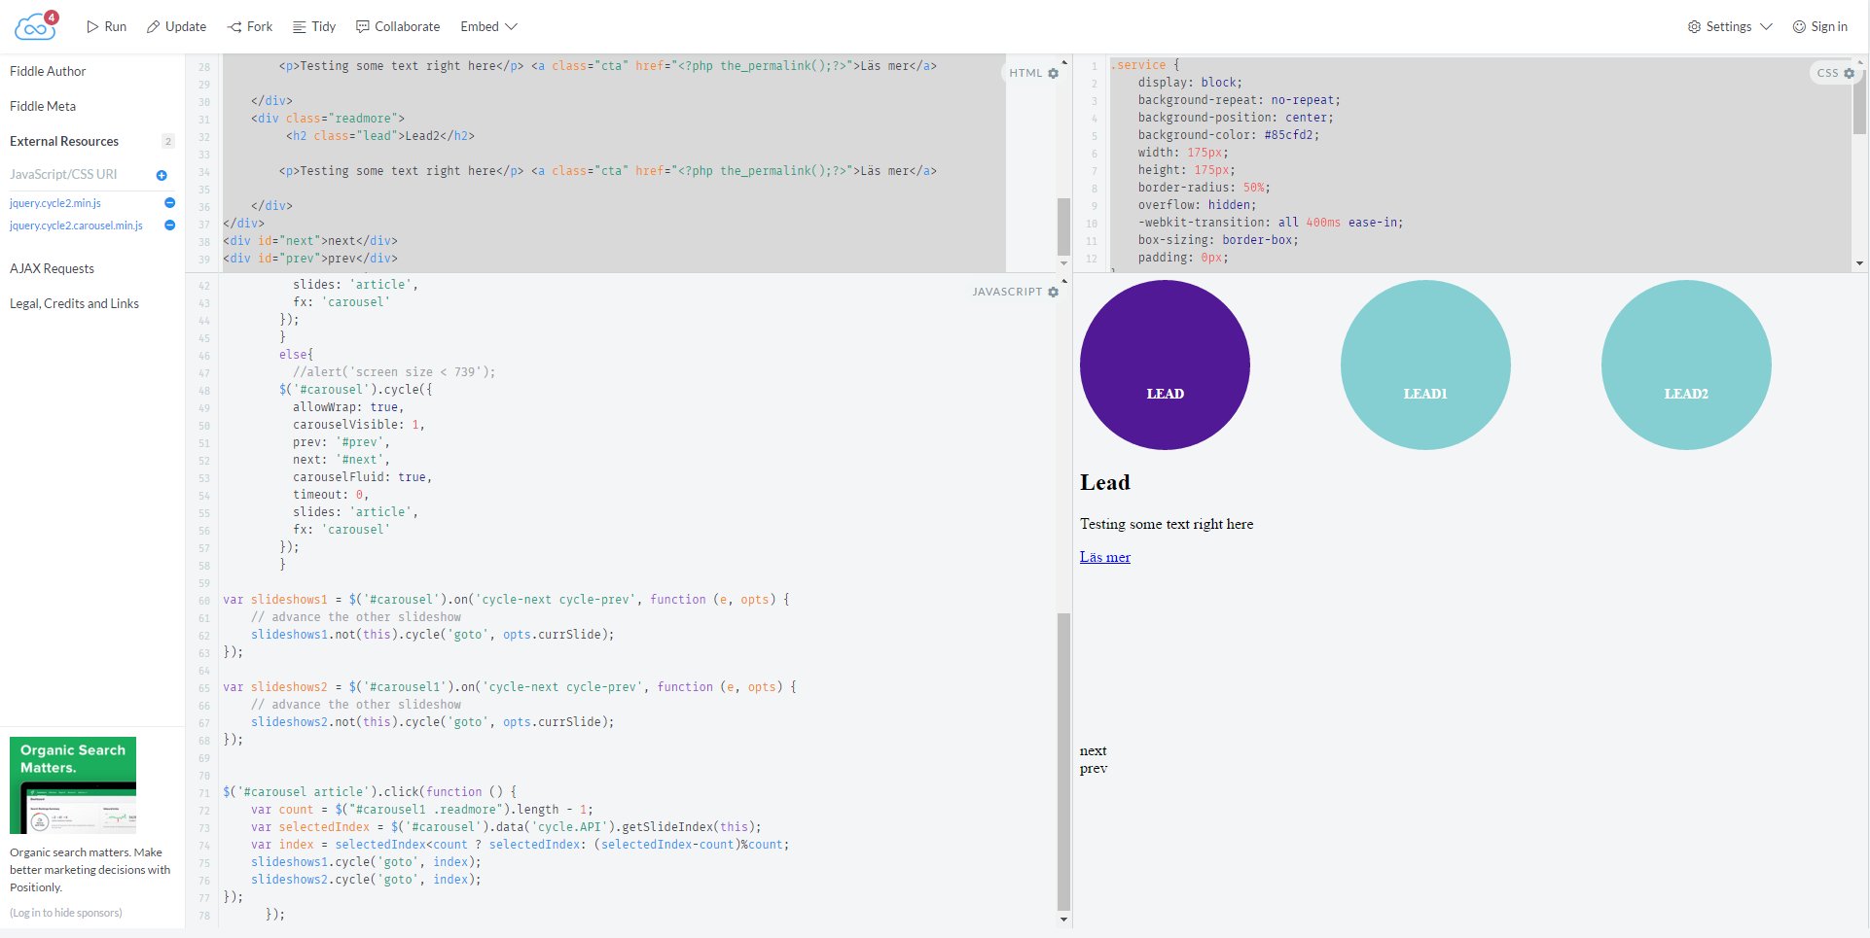Fork this fiddle
The height and width of the screenshot is (938, 1870).
(x=250, y=27)
